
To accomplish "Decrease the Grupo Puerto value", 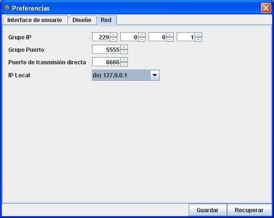I will (124, 52).
